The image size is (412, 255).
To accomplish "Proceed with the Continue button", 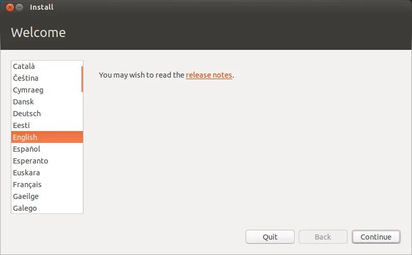I will 376,237.
